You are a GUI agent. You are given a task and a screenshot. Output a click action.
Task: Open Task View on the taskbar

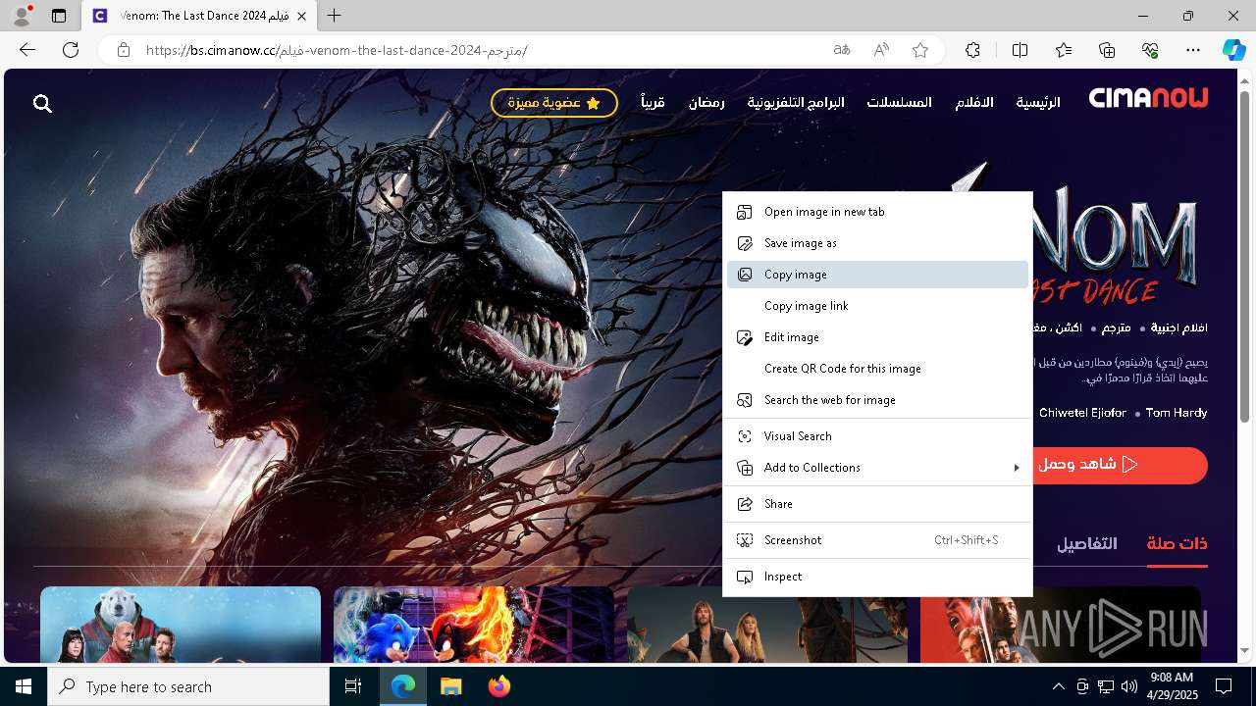point(353,686)
